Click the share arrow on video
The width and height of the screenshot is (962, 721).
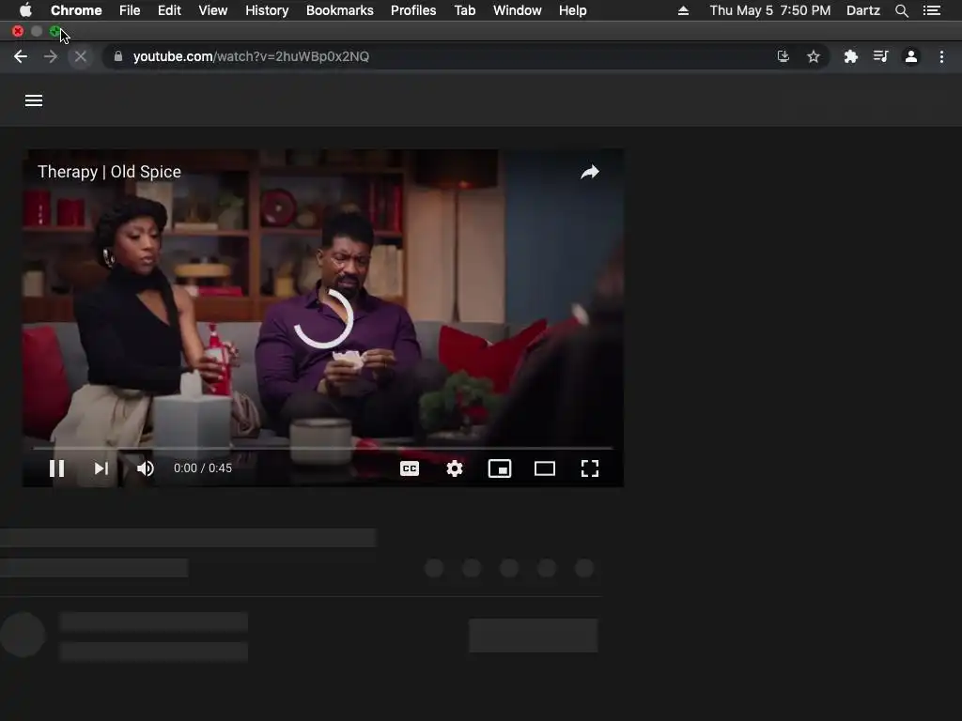pyautogui.click(x=590, y=173)
